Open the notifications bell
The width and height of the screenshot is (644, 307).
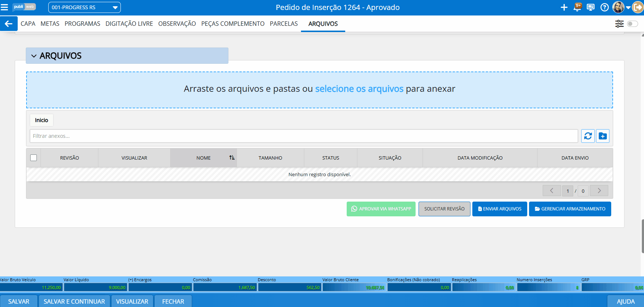(x=577, y=7)
